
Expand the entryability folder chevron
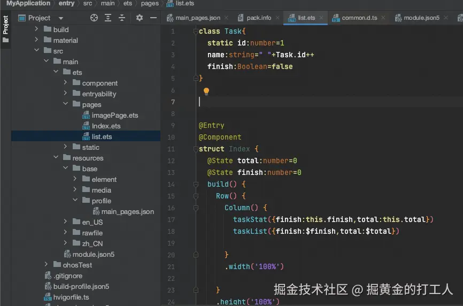[65, 93]
